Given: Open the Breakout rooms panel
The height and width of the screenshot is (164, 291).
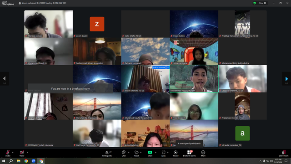Looking at the screenshot, I should (189, 154).
